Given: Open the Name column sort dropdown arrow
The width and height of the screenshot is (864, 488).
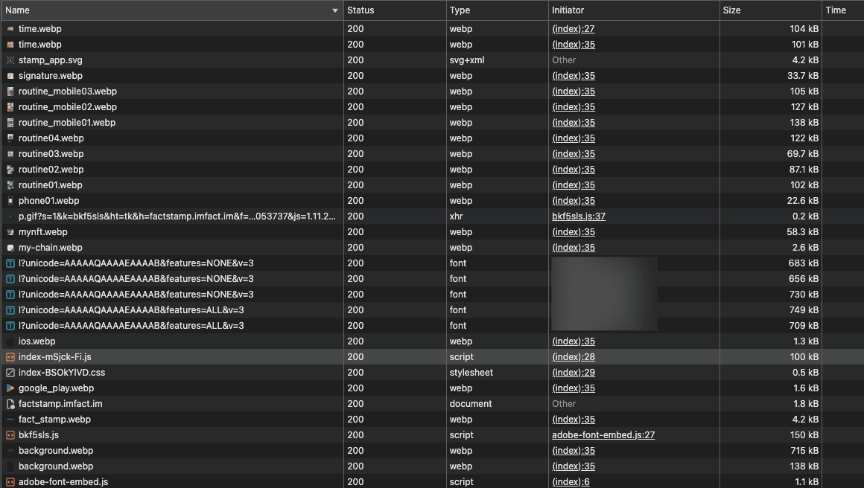Looking at the screenshot, I should tap(334, 10).
